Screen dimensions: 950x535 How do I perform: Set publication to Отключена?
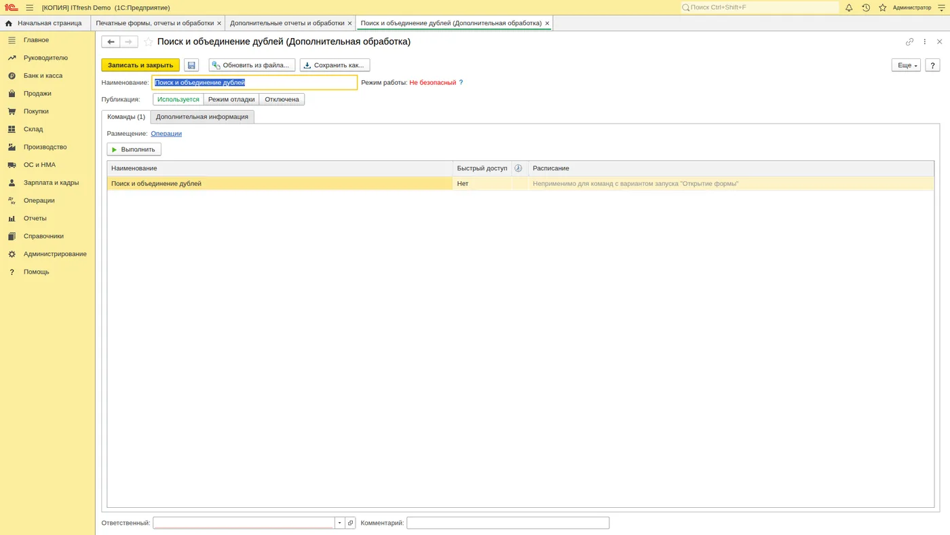282,99
